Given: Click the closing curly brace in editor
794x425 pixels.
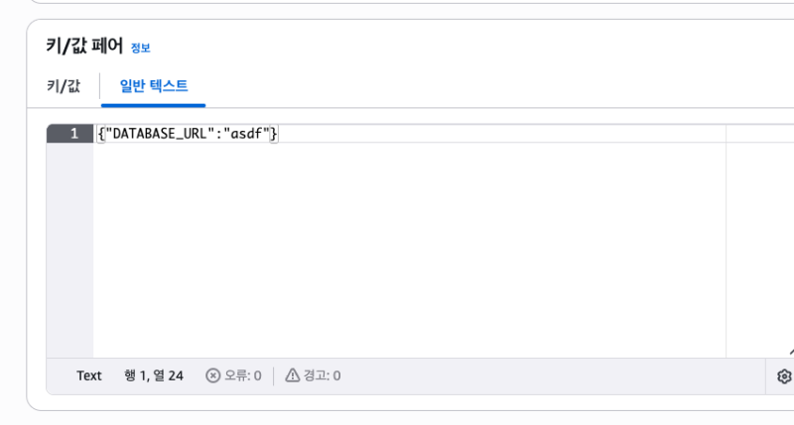Looking at the screenshot, I should 274,134.
